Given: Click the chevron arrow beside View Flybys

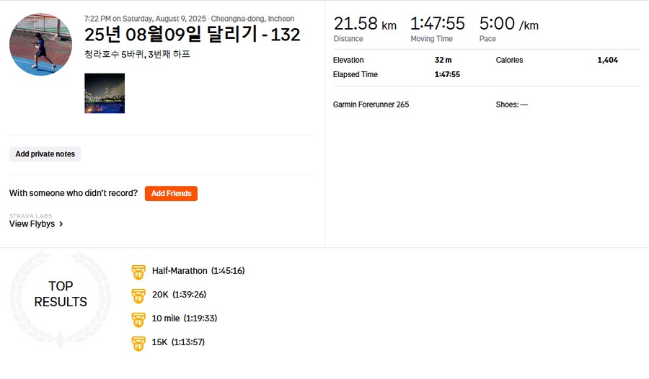Looking at the screenshot, I should pos(61,224).
